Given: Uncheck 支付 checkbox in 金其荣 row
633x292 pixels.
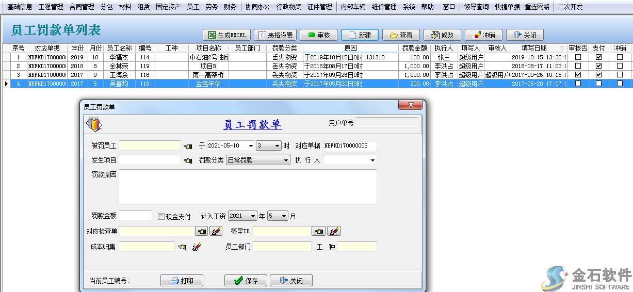Looking at the screenshot, I should pyautogui.click(x=598, y=66).
